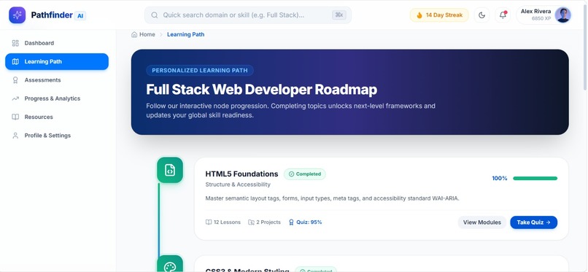This screenshot has width=588, height=272.
Task: Focus the quick search input field
Action: point(247,15)
